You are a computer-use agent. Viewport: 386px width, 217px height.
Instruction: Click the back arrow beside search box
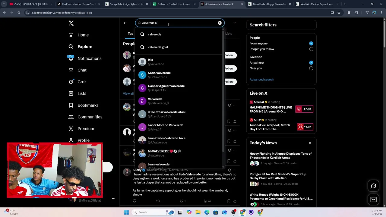(x=125, y=23)
